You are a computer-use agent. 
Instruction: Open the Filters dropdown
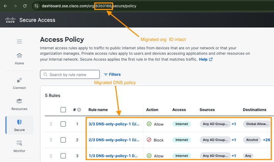click(112, 74)
